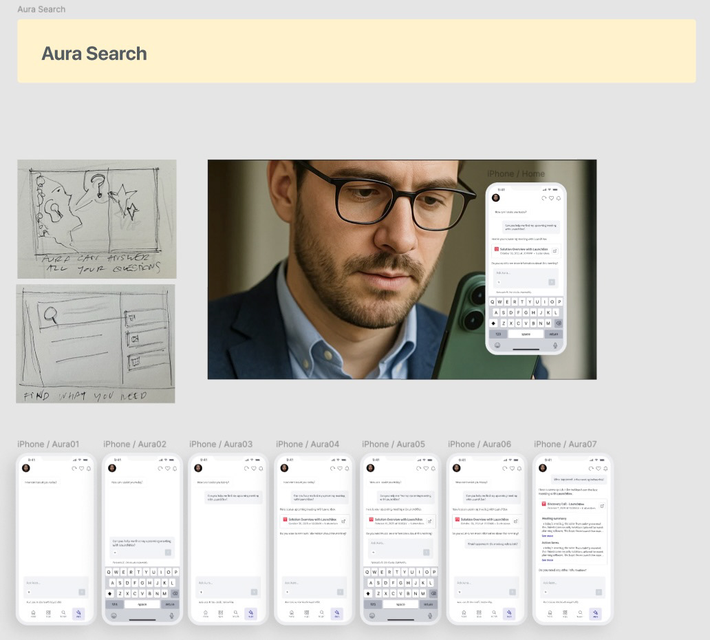The height and width of the screenshot is (640, 710).
Task: Click the refresh icon in Aura01
Action: coord(74,469)
